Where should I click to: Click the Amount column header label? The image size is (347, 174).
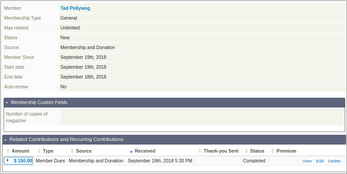[x=21, y=151]
